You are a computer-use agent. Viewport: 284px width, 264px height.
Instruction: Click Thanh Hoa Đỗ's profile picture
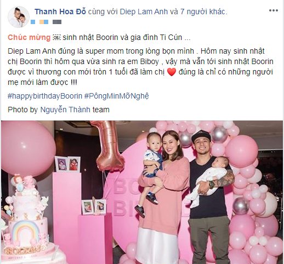[x=19, y=17]
